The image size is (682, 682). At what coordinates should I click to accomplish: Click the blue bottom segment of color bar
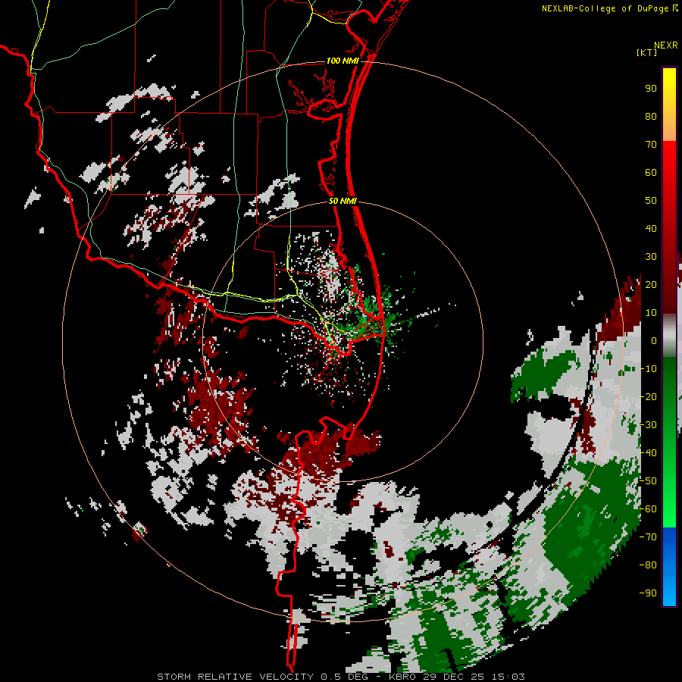669,567
